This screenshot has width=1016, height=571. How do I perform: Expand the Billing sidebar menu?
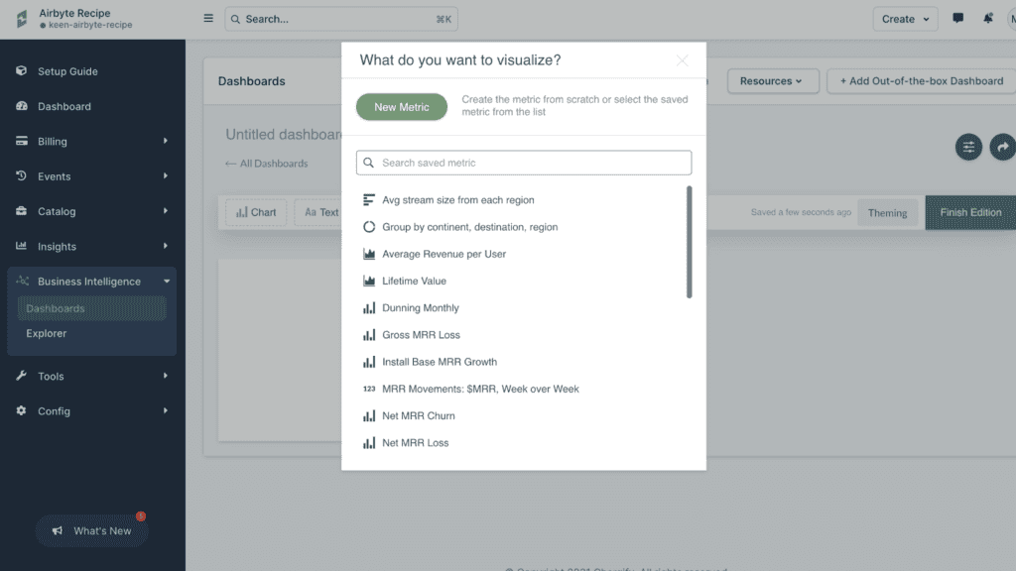coord(92,141)
